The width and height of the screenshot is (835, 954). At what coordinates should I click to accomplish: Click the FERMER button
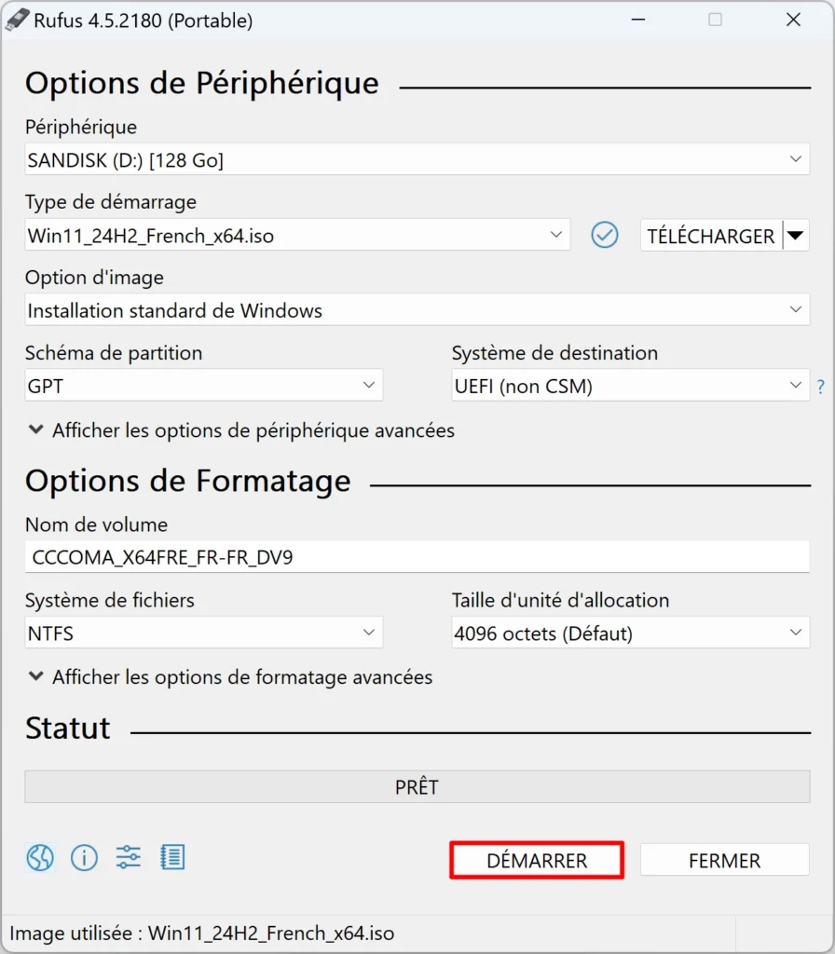point(725,860)
